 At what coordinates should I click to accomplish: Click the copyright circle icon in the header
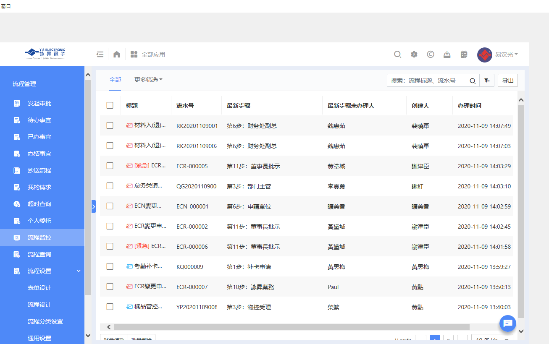click(431, 54)
